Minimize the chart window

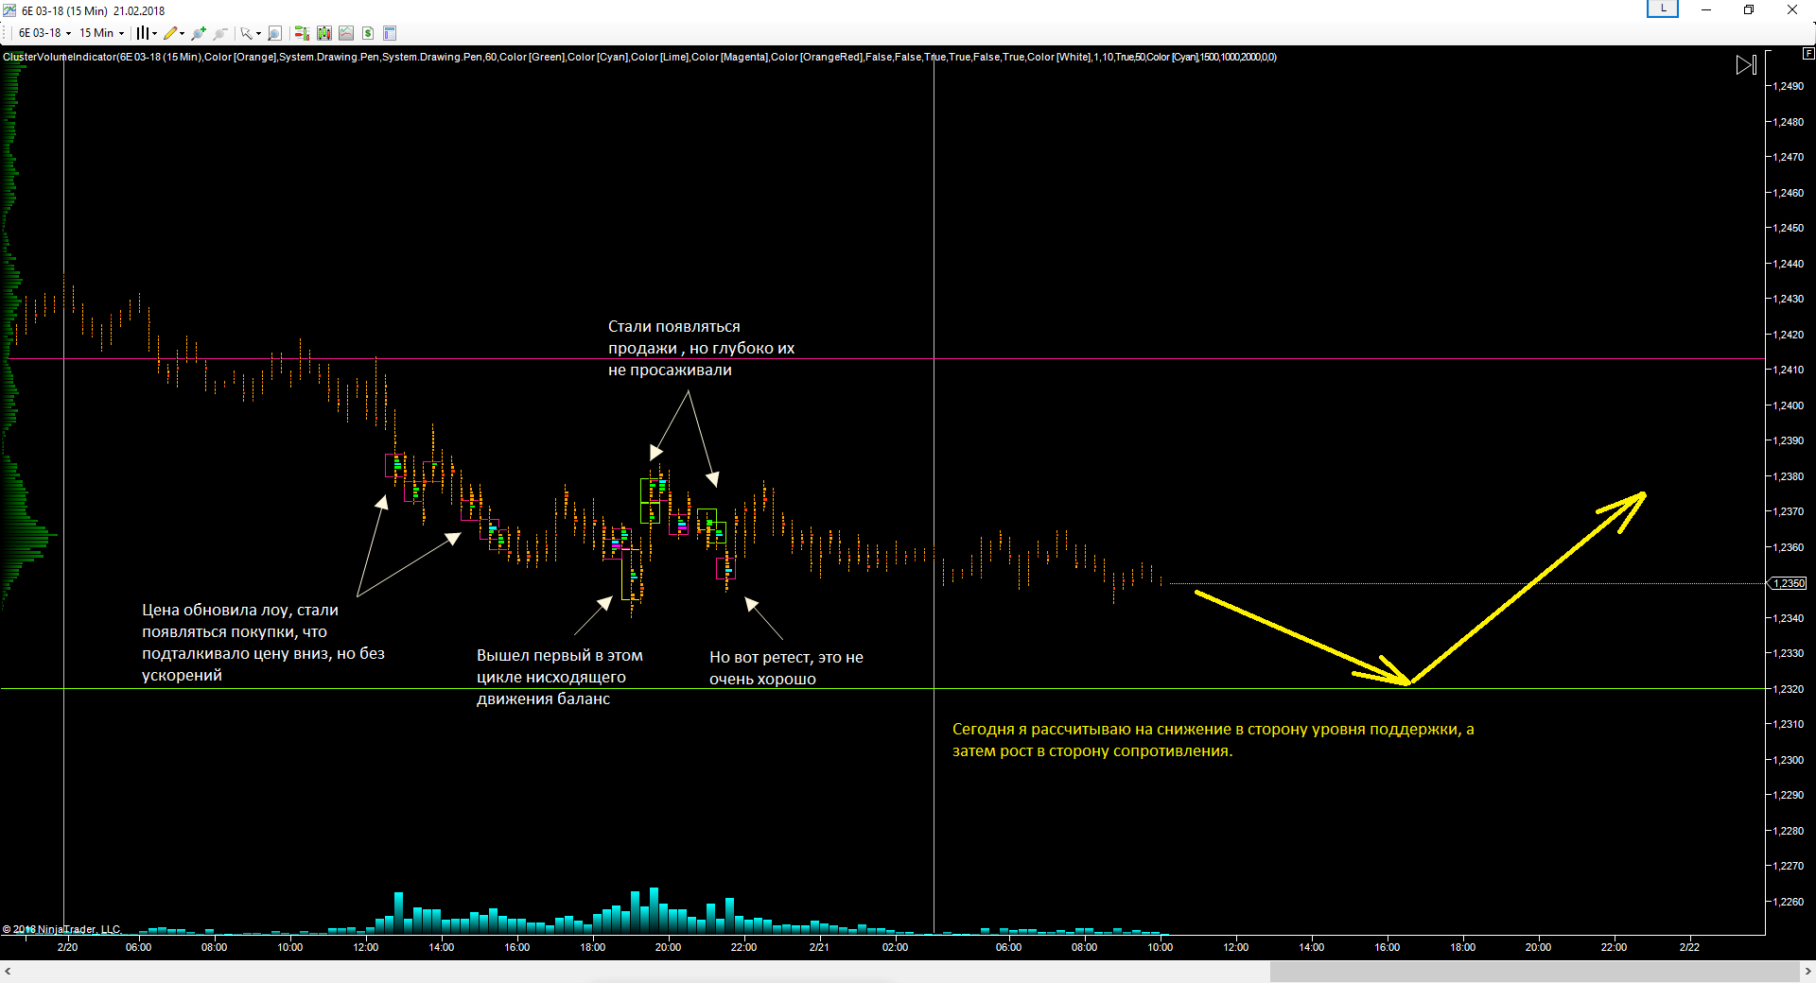[x=1706, y=9]
